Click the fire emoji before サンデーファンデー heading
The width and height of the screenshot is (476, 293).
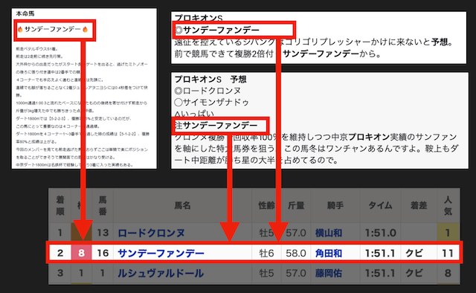point(20,30)
